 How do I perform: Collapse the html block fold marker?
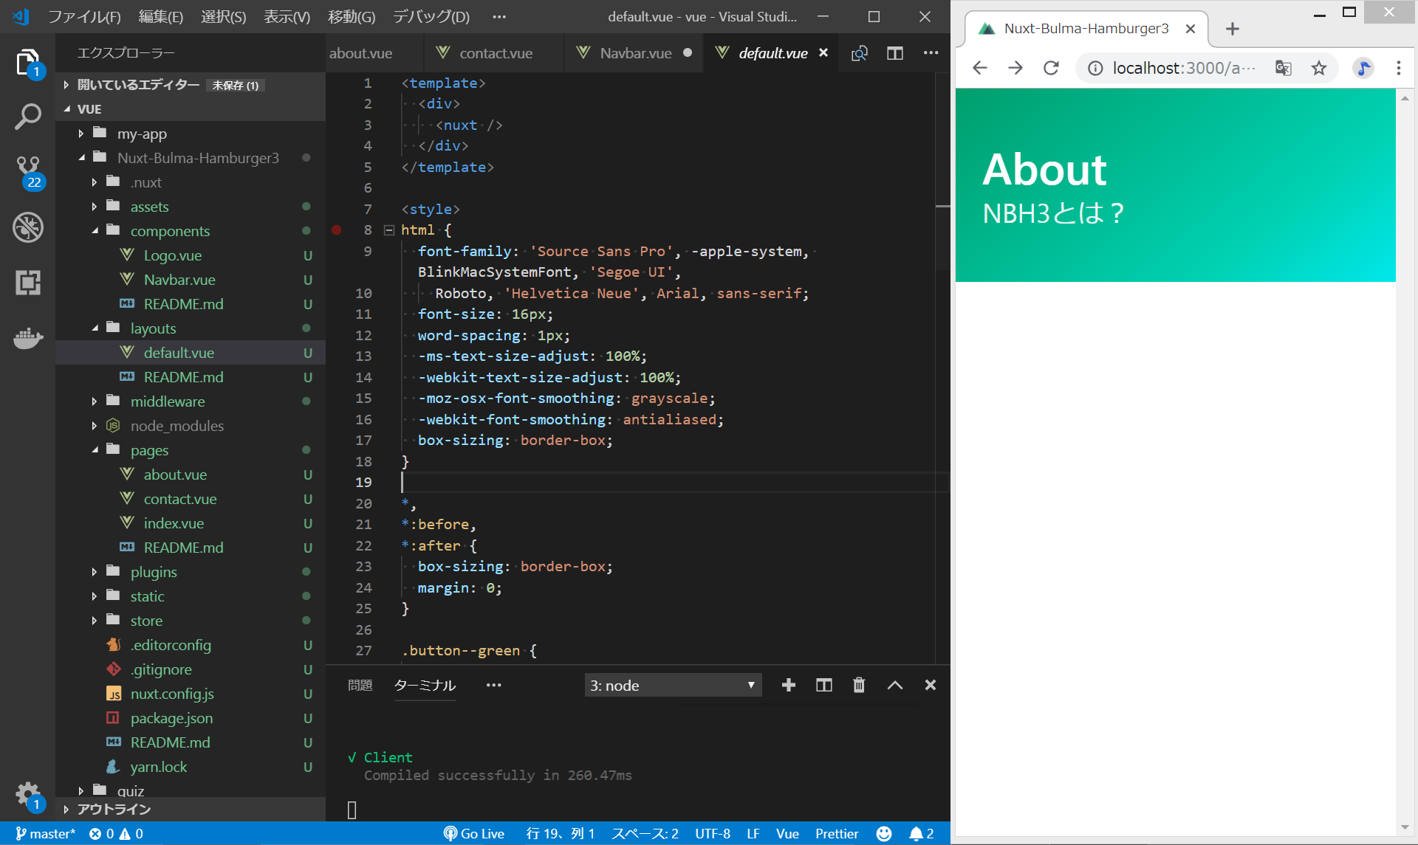pyautogui.click(x=389, y=230)
